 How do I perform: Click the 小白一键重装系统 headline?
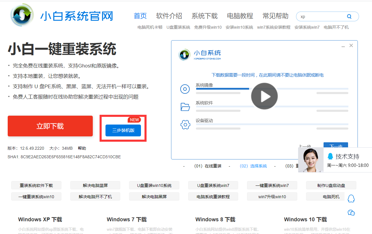(x=62, y=49)
